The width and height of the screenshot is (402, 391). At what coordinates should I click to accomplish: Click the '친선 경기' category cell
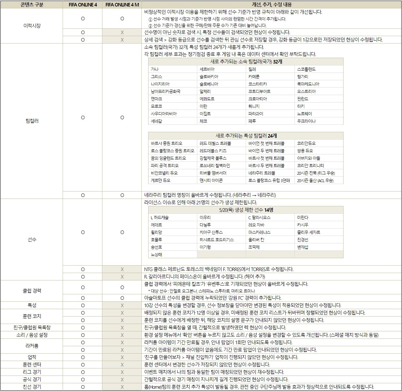(x=32, y=387)
